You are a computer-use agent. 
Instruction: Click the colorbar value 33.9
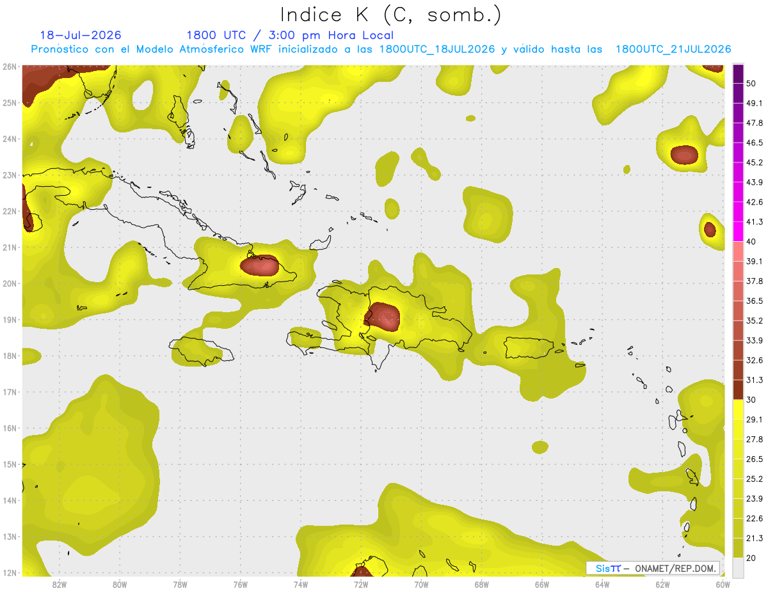point(755,340)
